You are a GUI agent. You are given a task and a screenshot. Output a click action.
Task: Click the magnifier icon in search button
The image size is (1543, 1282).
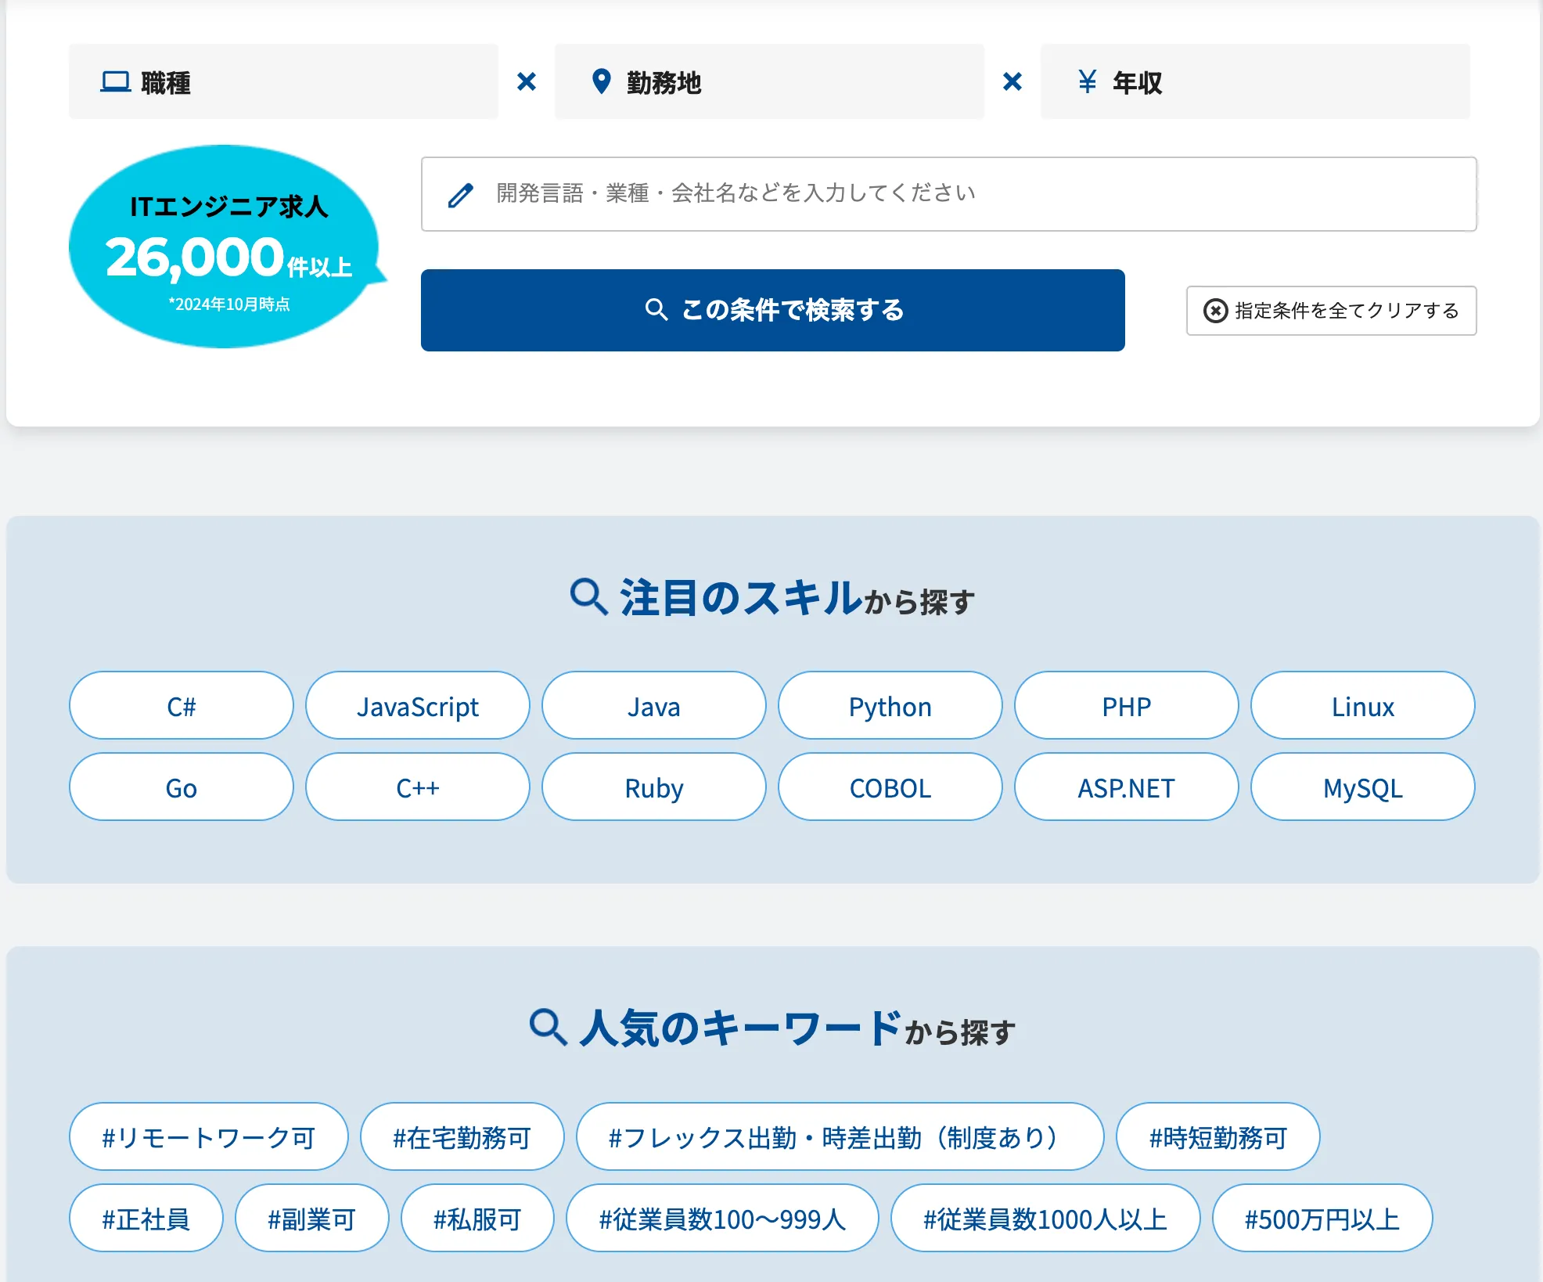656,310
